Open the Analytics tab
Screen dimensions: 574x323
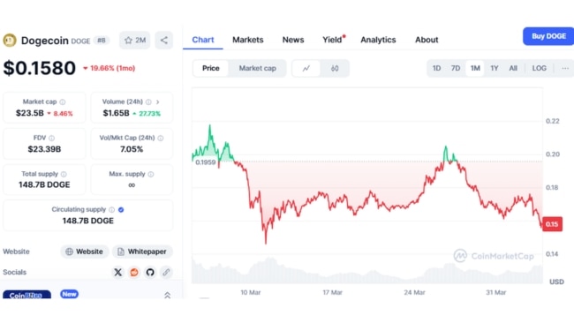[x=378, y=40]
